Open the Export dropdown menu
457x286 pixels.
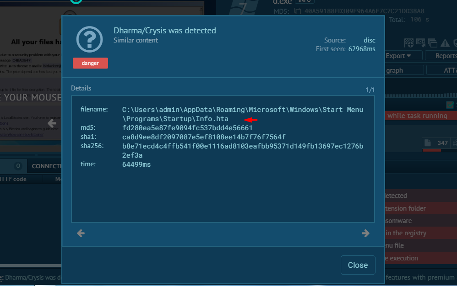coord(398,56)
